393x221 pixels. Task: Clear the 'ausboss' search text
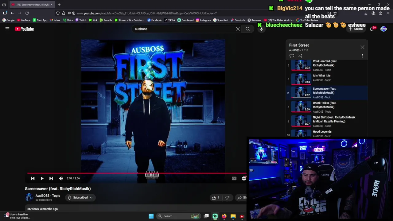pyautogui.click(x=238, y=29)
